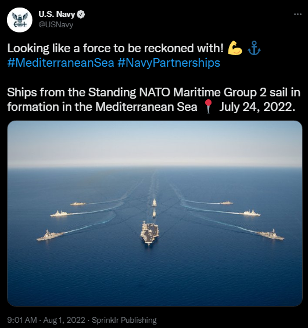Open the three-dot more options menu
Image resolution: width=308 pixels, height=328 pixels.
pyautogui.click(x=298, y=15)
